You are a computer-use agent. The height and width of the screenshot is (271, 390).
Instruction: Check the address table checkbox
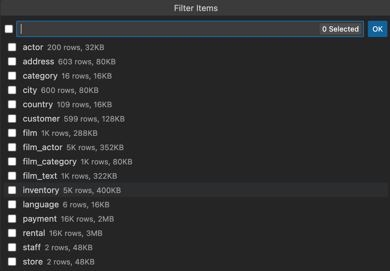coord(12,61)
